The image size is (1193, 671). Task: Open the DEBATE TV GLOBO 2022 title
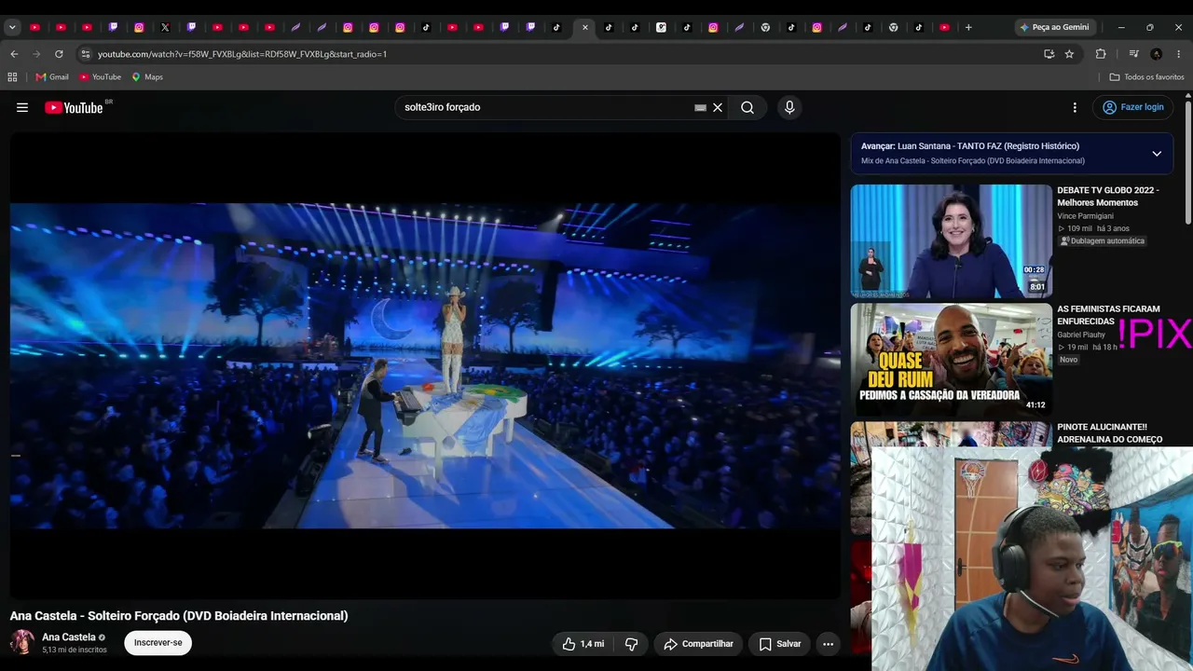click(x=1108, y=197)
